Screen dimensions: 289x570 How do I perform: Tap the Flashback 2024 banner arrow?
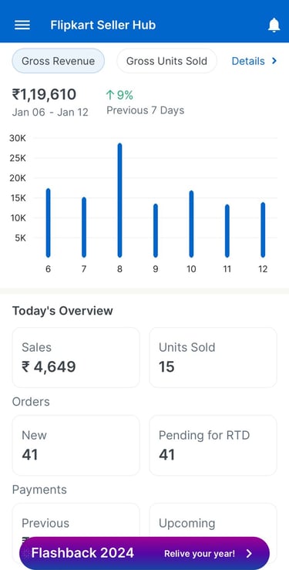(249, 553)
